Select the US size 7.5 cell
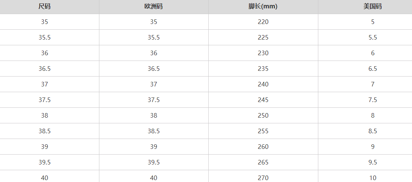The image size is (412, 182). [x=372, y=100]
